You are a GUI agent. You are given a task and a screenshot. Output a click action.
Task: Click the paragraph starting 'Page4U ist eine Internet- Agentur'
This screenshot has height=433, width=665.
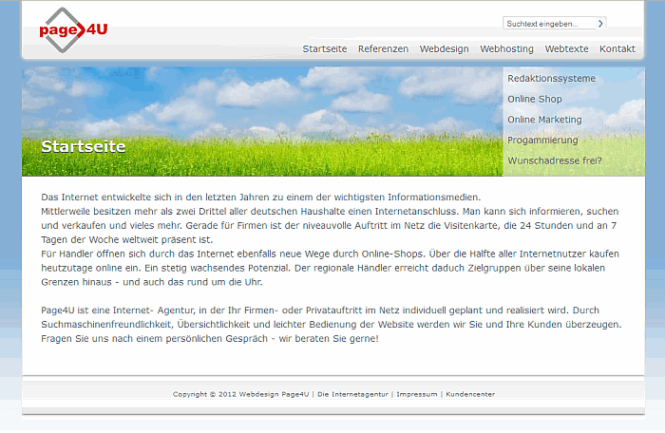pyautogui.click(x=332, y=325)
